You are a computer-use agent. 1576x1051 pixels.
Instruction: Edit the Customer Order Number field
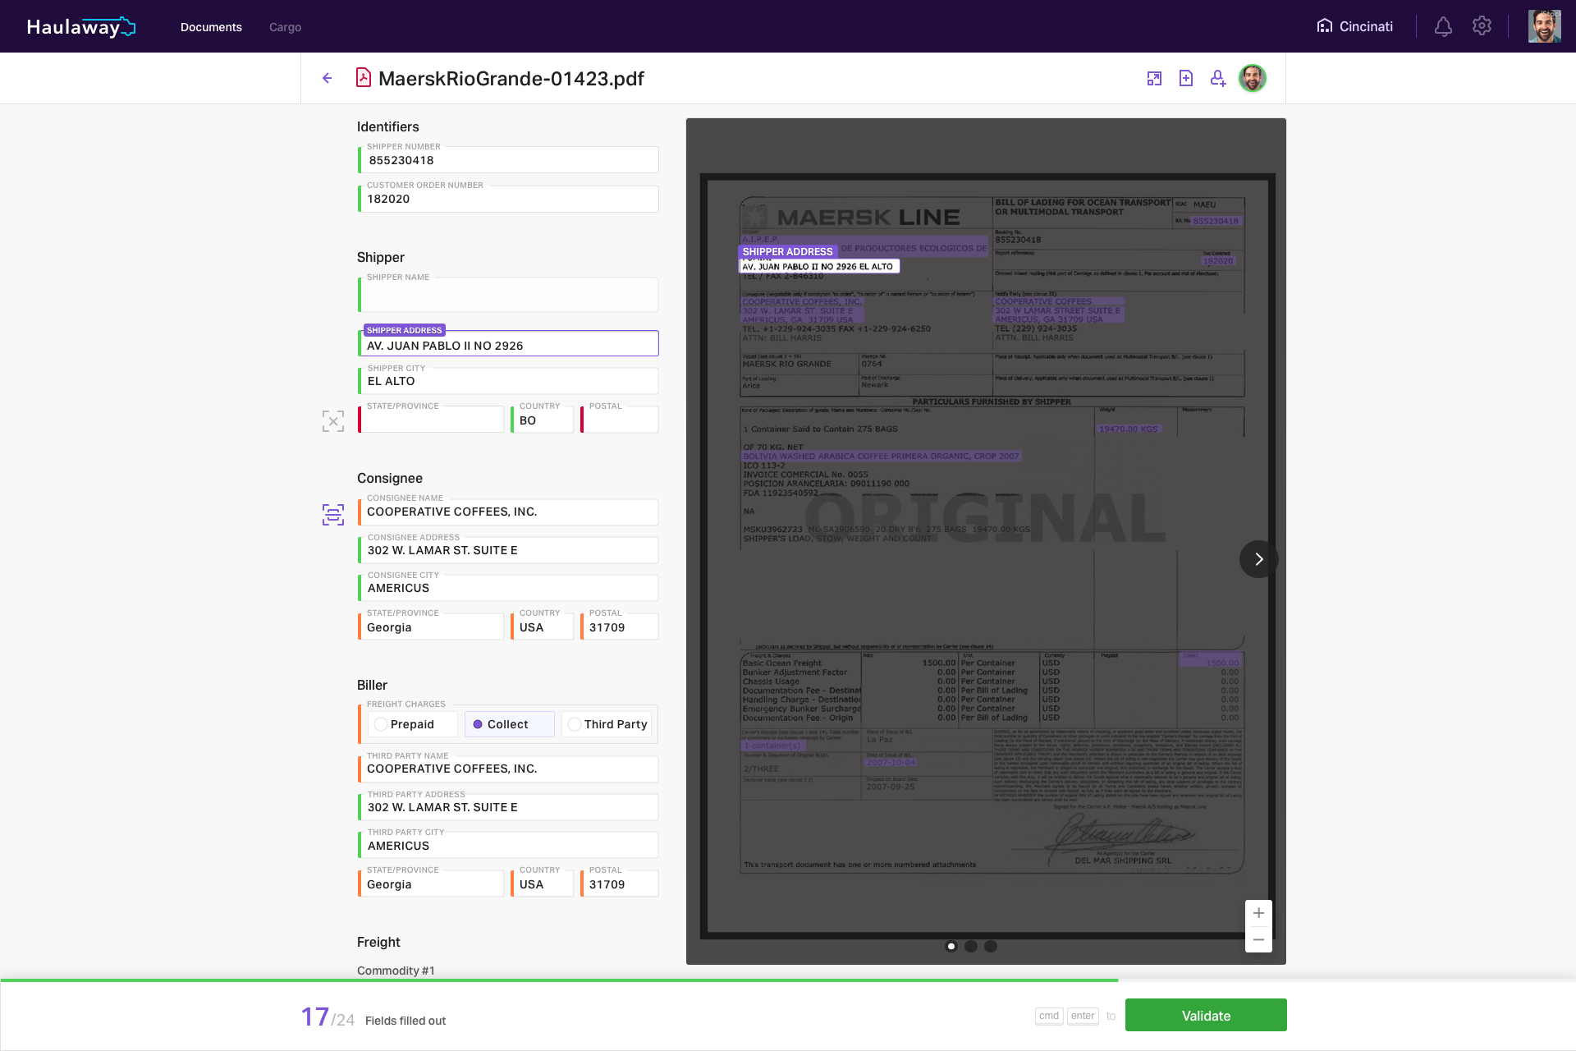[509, 199]
